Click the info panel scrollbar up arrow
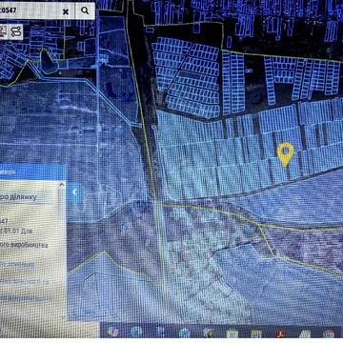 click(x=62, y=184)
